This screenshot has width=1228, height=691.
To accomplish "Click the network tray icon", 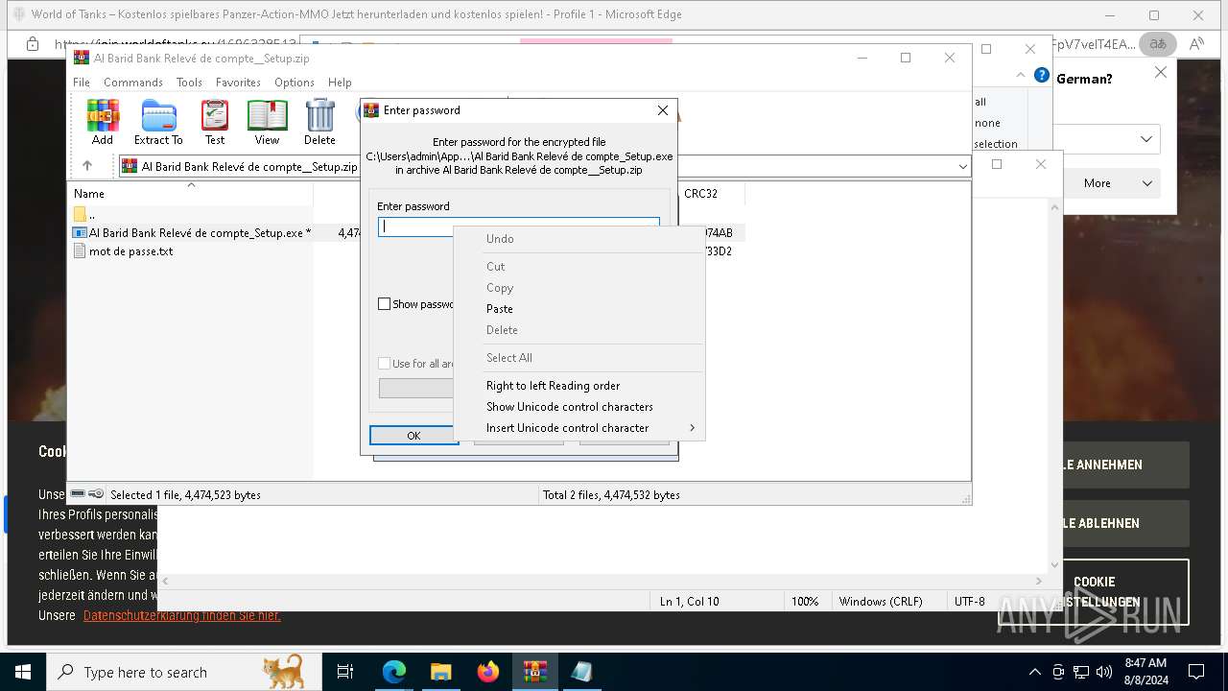I will [1081, 672].
